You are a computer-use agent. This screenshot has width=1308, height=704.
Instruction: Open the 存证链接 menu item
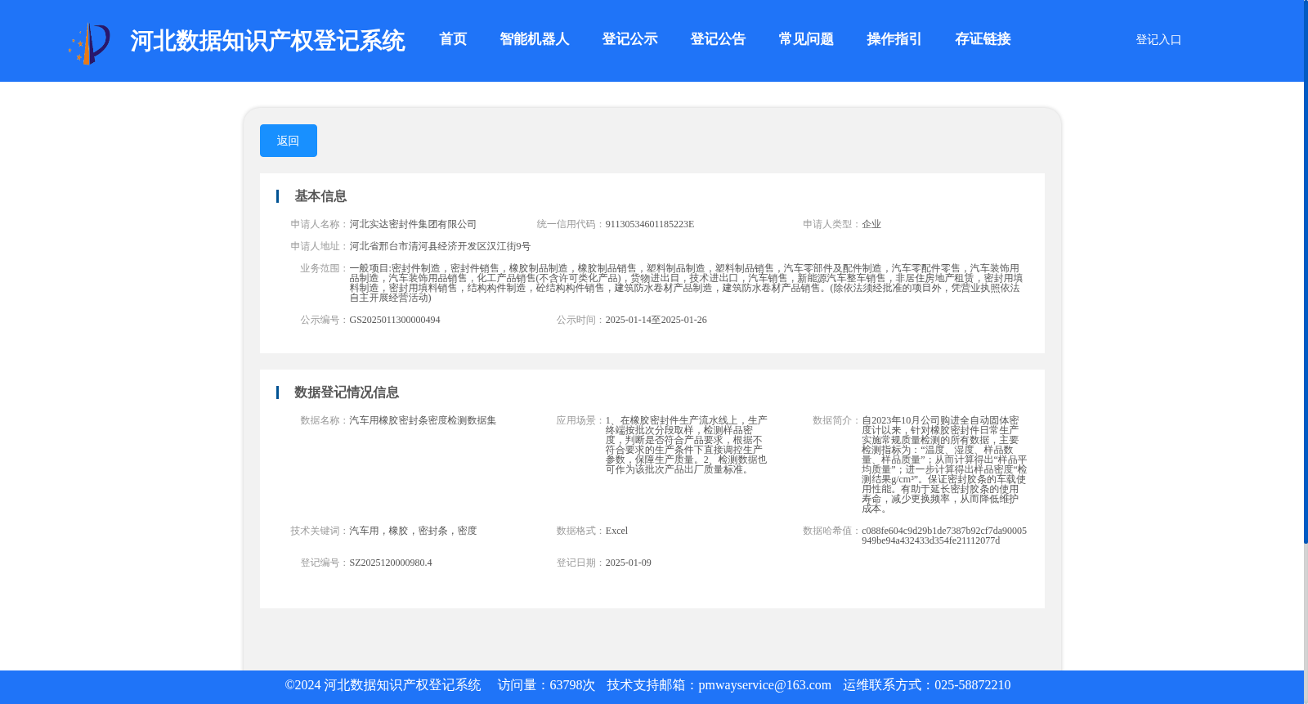click(983, 39)
